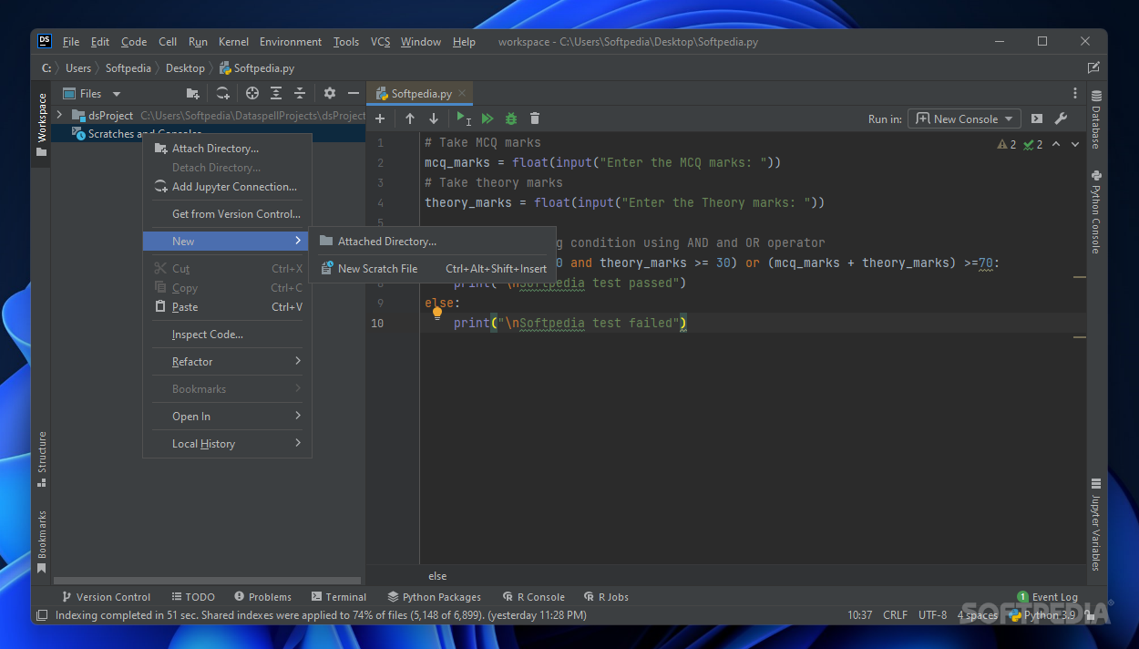
Task: Open the Python Packages tool window
Action: pyautogui.click(x=434, y=597)
